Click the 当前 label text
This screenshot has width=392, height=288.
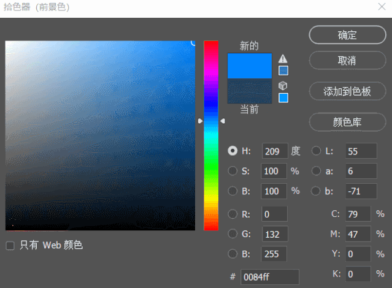(249, 110)
